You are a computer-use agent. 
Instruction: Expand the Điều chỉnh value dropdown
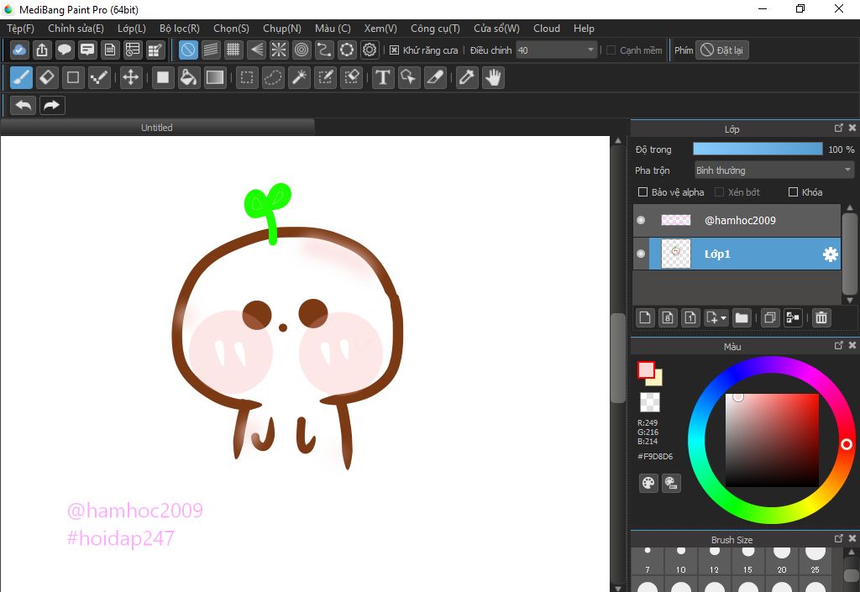(591, 50)
